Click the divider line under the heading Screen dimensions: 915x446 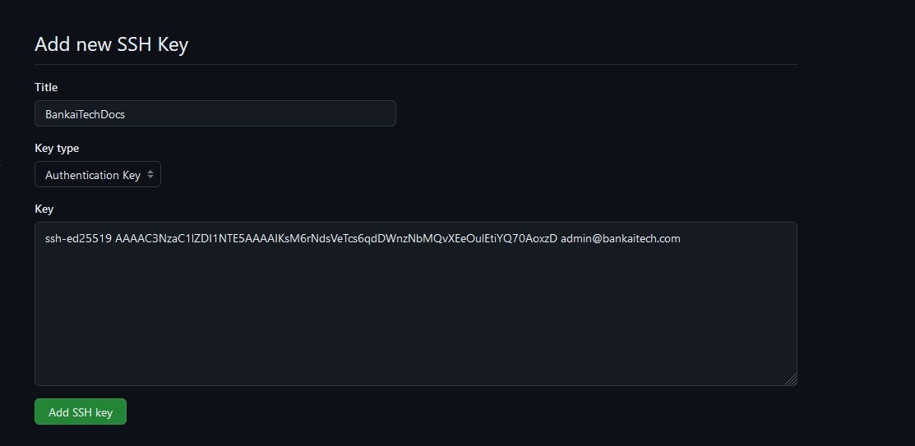(x=415, y=64)
